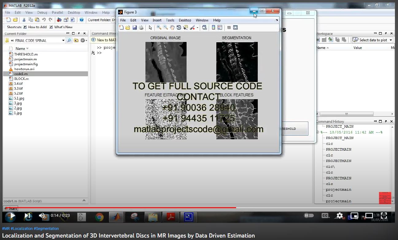
Task: Open the Insert menu in Figure 3
Action: click(x=157, y=20)
